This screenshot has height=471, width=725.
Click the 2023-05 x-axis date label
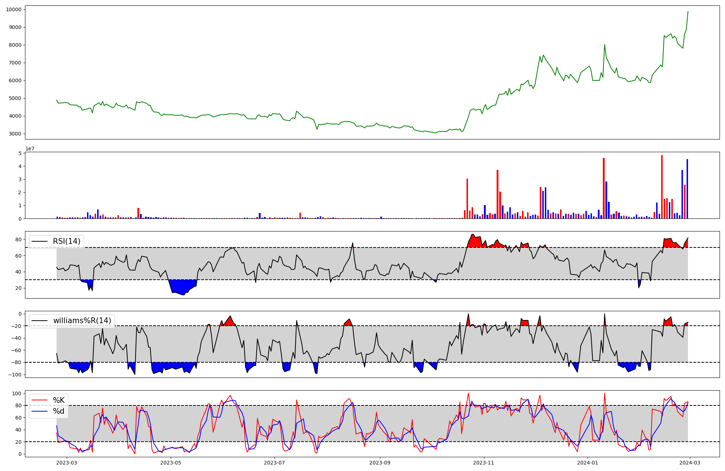pyautogui.click(x=170, y=463)
